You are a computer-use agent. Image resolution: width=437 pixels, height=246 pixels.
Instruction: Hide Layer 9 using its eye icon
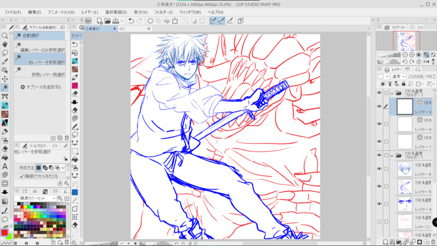pos(379,107)
